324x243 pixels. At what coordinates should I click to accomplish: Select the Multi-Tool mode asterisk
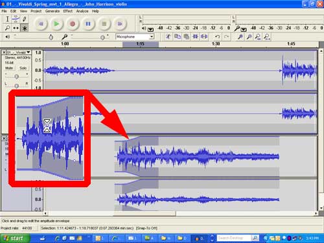tap(25, 28)
